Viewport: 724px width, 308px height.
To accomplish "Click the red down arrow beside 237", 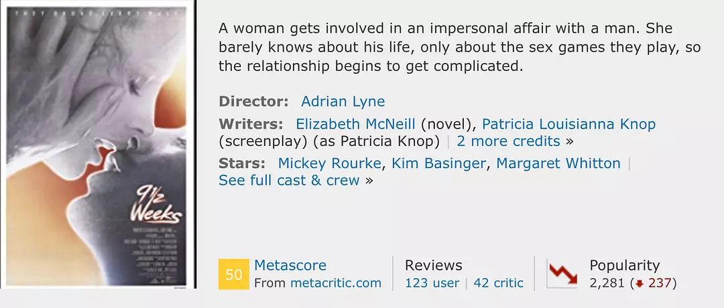I will point(640,283).
